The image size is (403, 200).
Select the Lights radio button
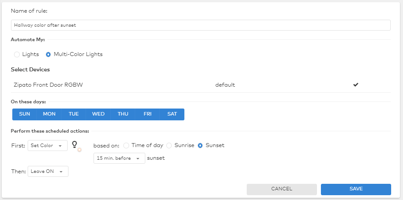17,55
